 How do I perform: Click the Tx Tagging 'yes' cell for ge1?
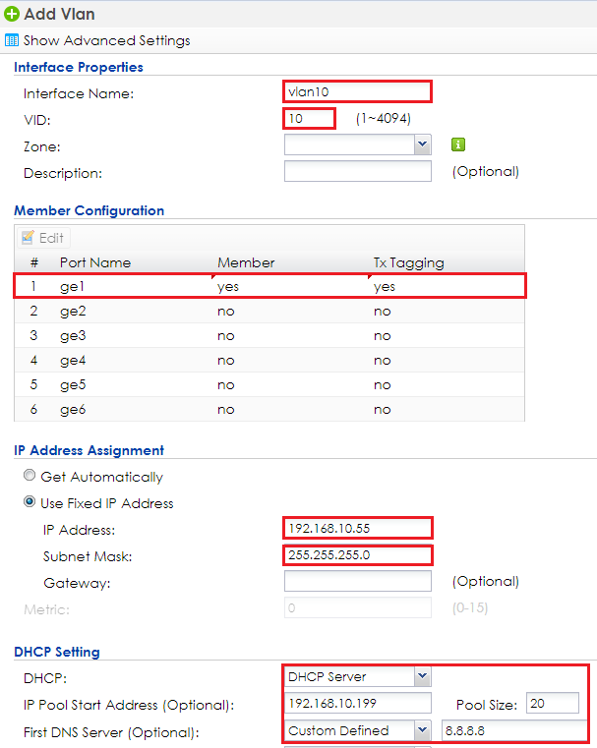385,287
